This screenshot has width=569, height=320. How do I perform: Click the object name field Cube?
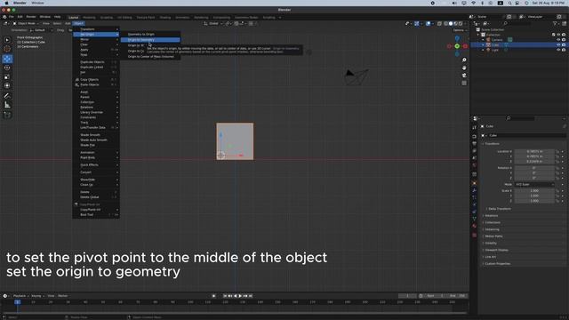pos(526,135)
